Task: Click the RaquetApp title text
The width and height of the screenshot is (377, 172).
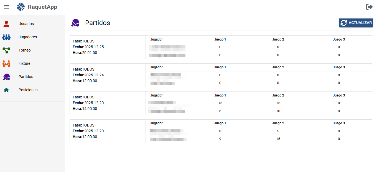Action: click(42, 7)
